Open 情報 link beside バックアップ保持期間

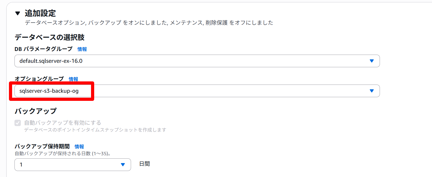point(79,147)
